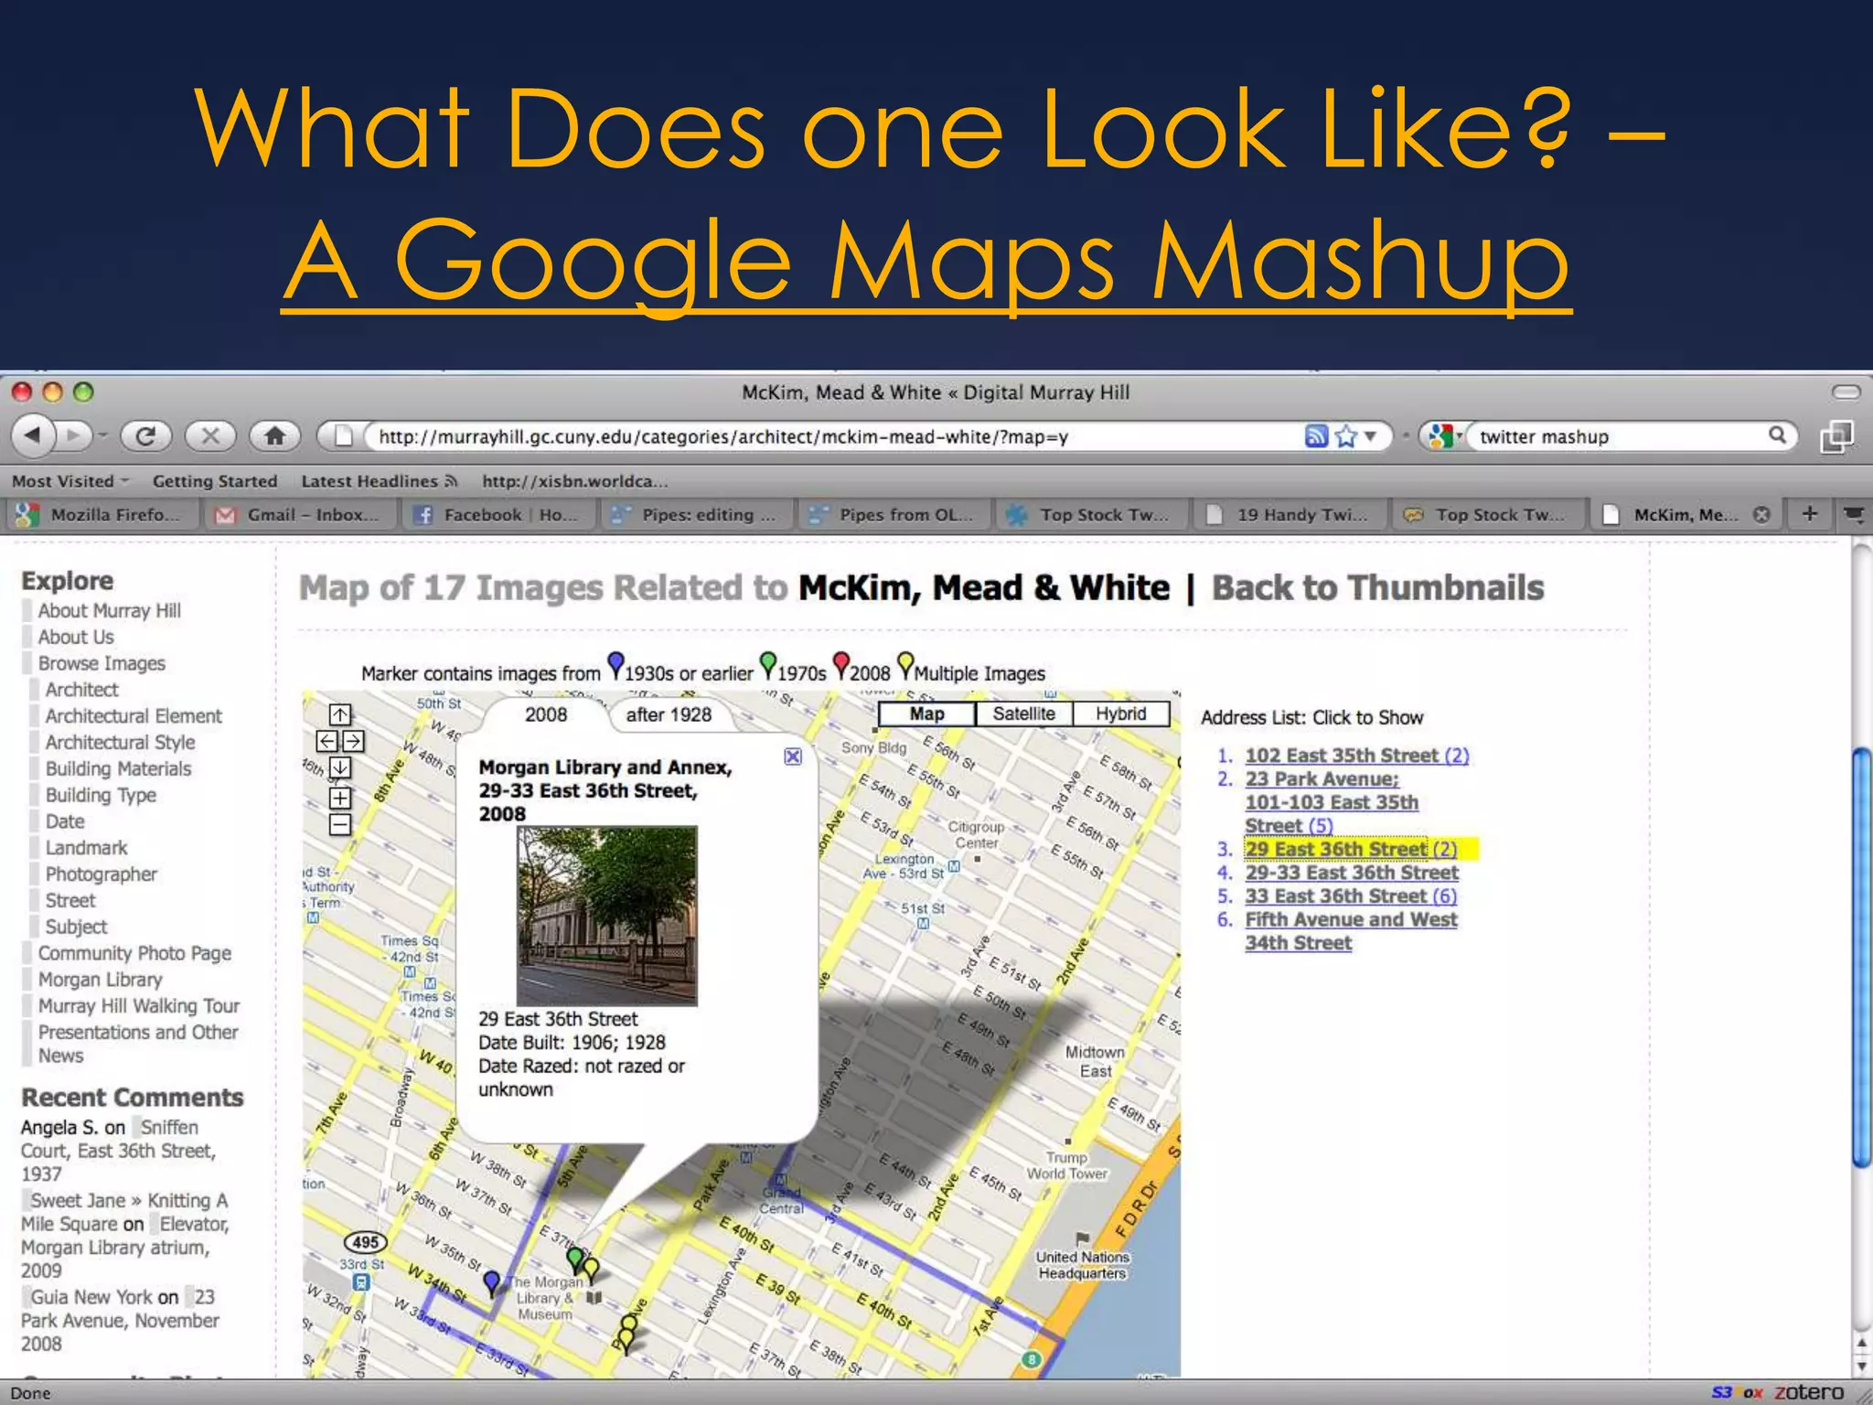Click the browser forward arrow button
Screen dimensions: 1873x1405
[x=75, y=435]
